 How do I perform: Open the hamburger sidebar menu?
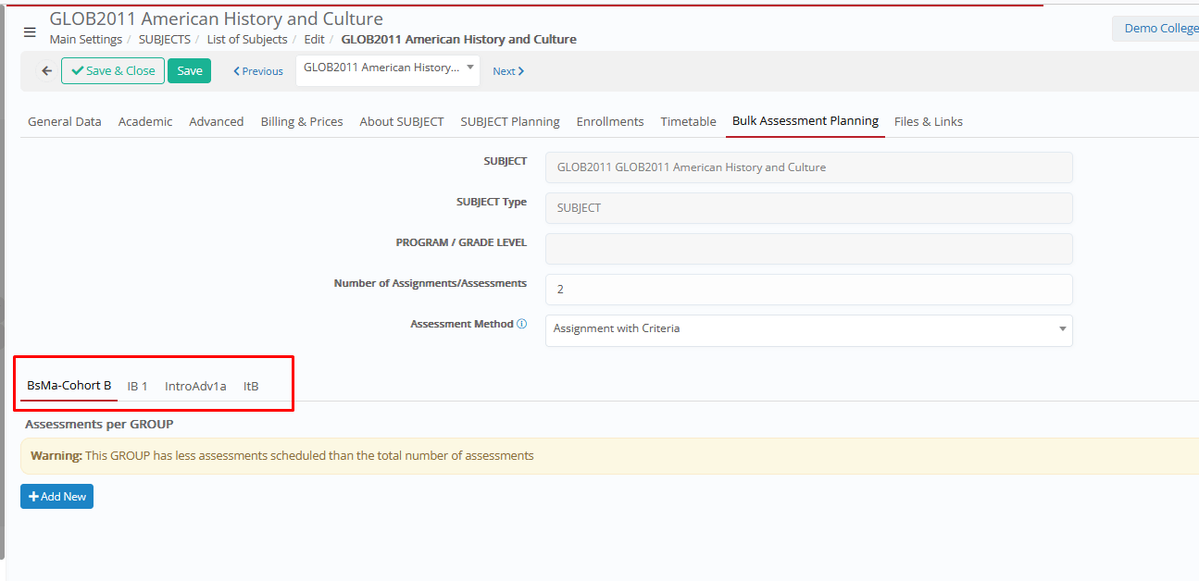pyautogui.click(x=30, y=32)
